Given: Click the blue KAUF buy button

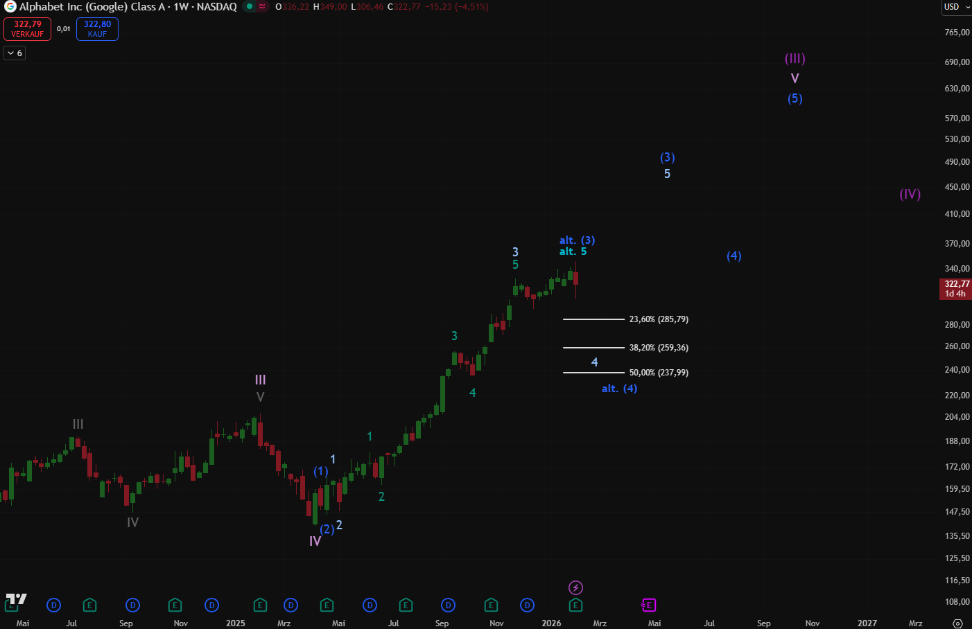Looking at the screenshot, I should (x=97, y=29).
